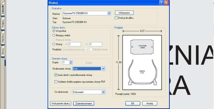The image size is (214, 109).
Task: Enable Drukuj do pliku checkbox
Action: click(x=116, y=18)
